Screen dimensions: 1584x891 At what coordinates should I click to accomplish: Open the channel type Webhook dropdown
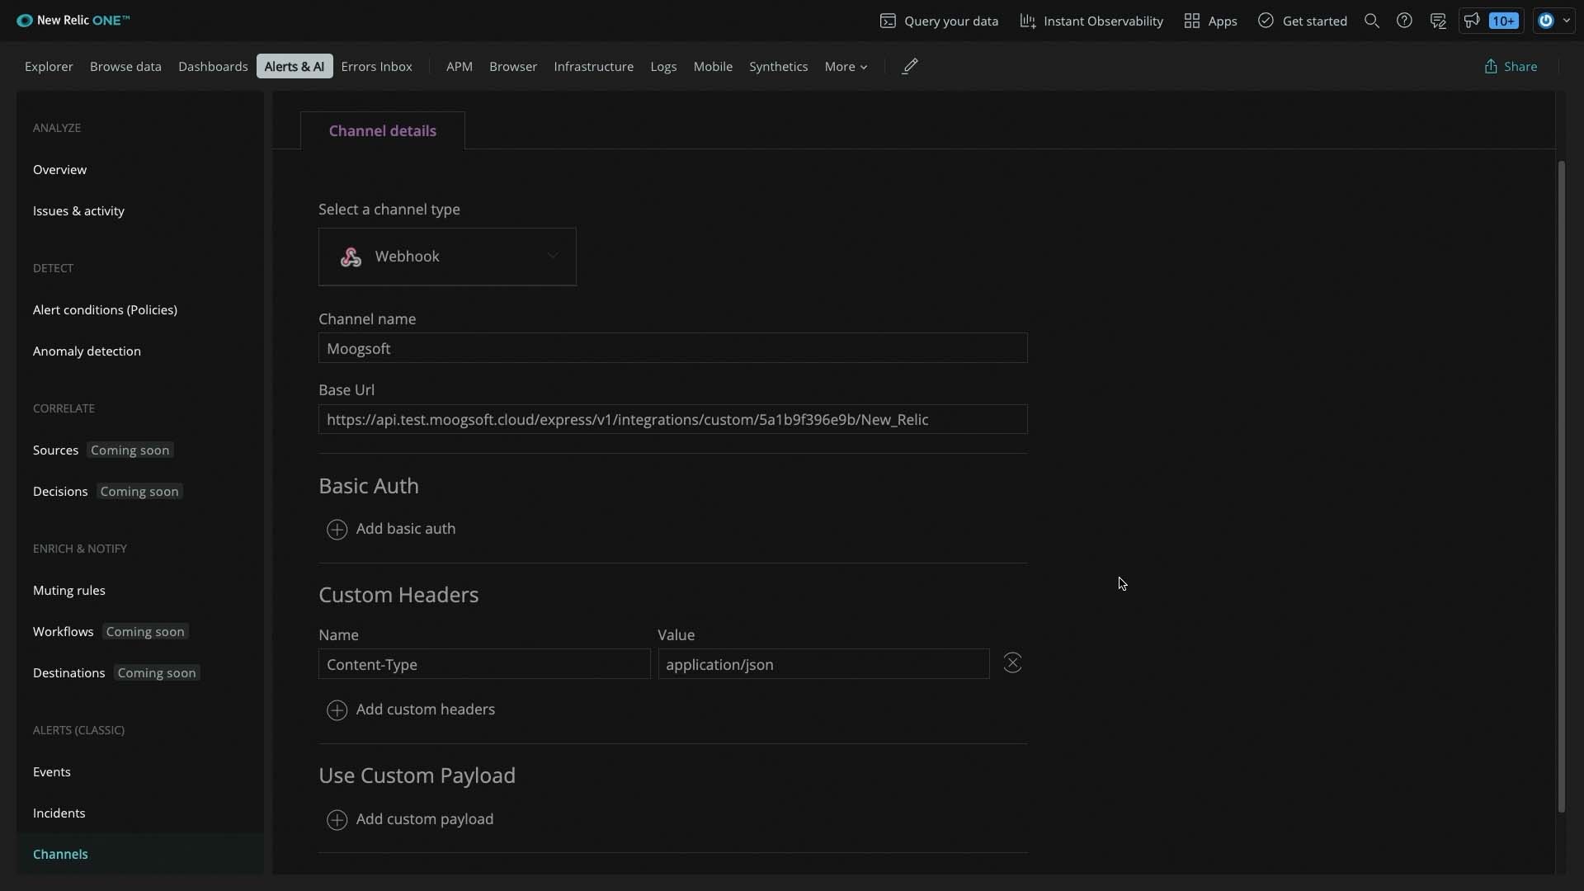pos(447,257)
